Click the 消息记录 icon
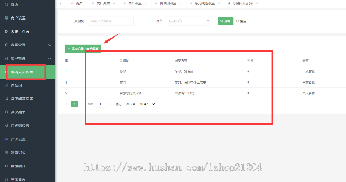 point(6,152)
